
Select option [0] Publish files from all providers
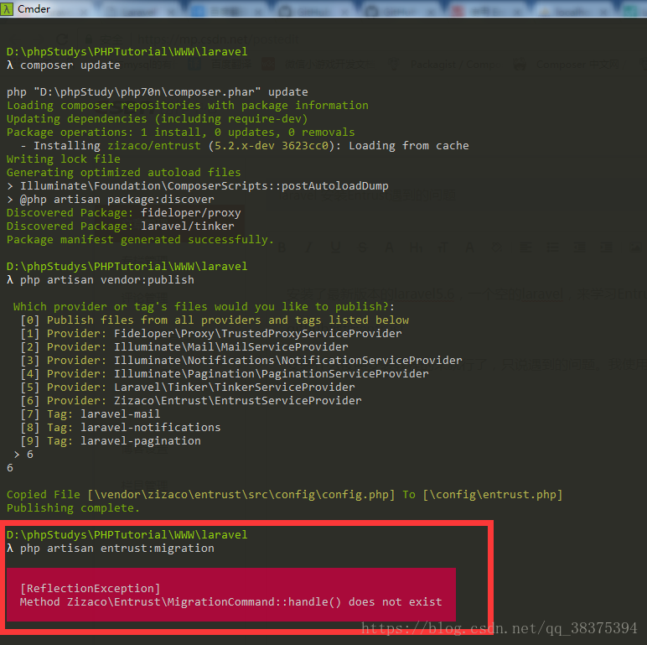point(215,320)
